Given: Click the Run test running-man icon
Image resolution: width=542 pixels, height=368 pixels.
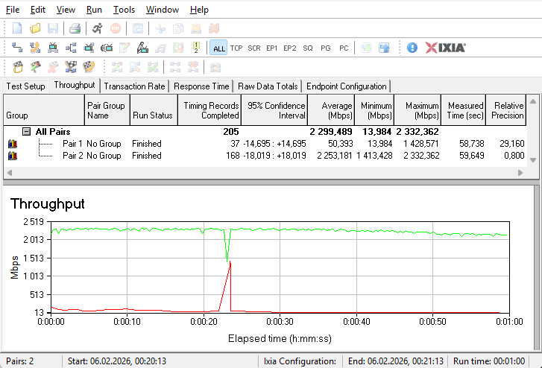Looking at the screenshot, I should (98, 28).
